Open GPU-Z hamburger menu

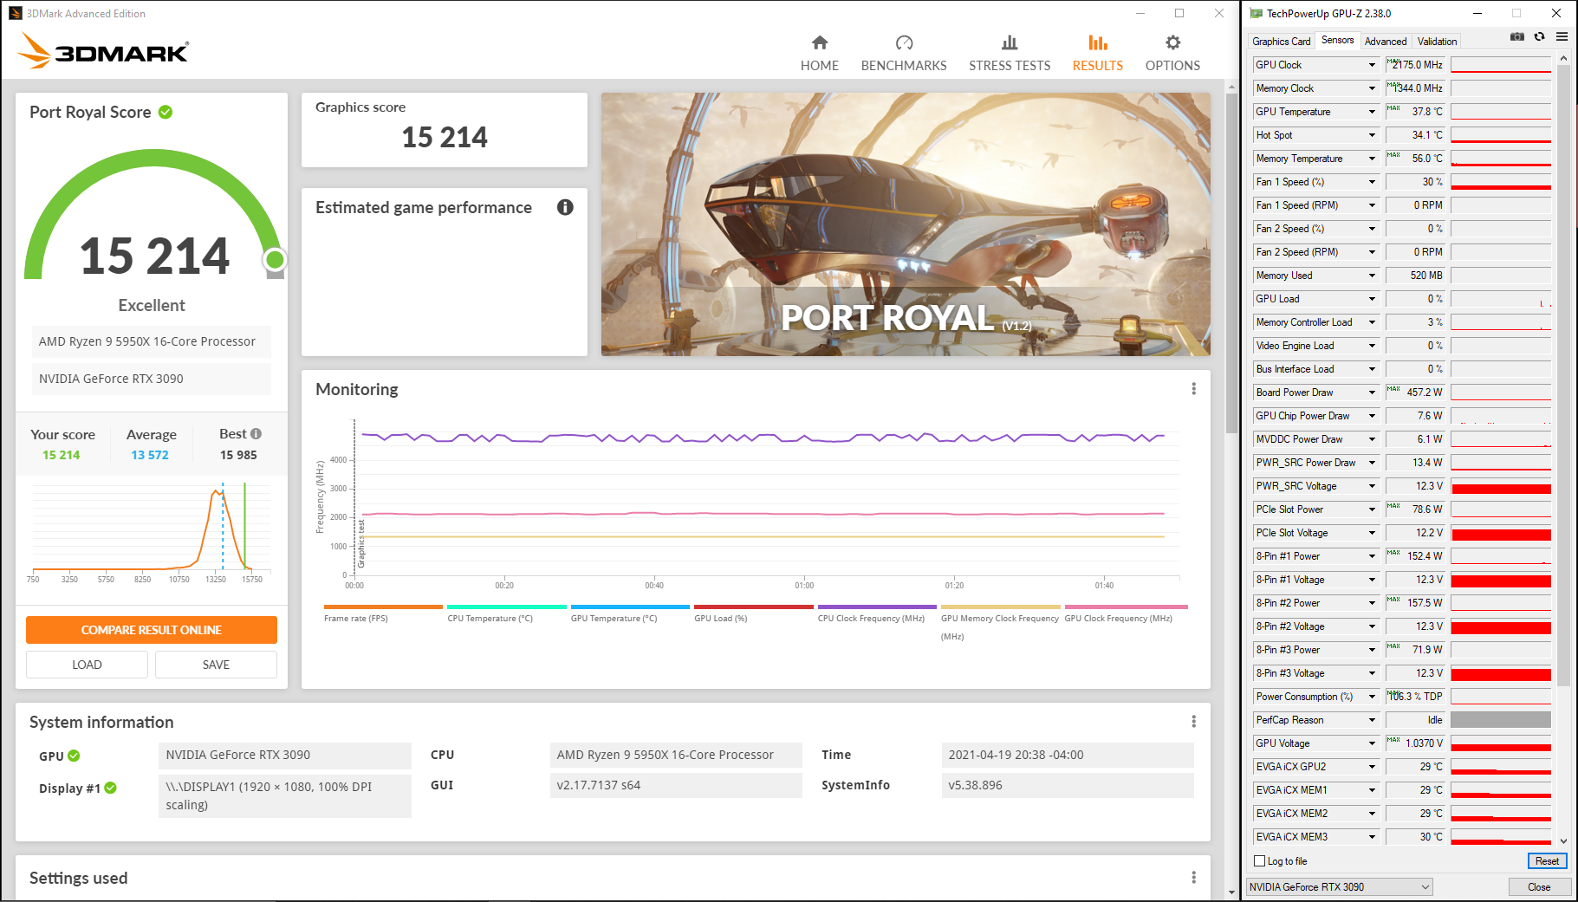(1562, 36)
